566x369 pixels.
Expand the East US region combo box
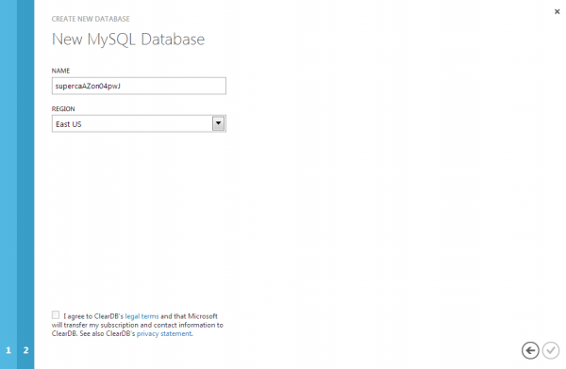click(x=139, y=123)
